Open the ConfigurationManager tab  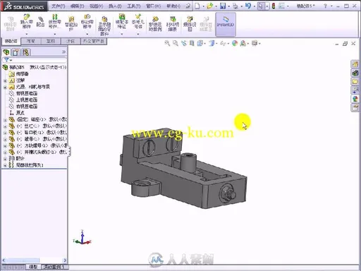click(26, 52)
